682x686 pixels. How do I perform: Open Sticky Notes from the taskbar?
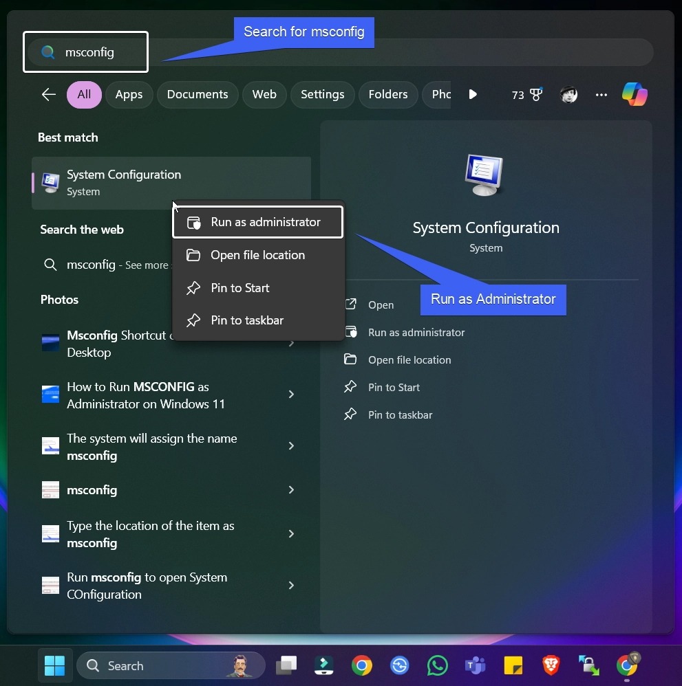(x=513, y=666)
